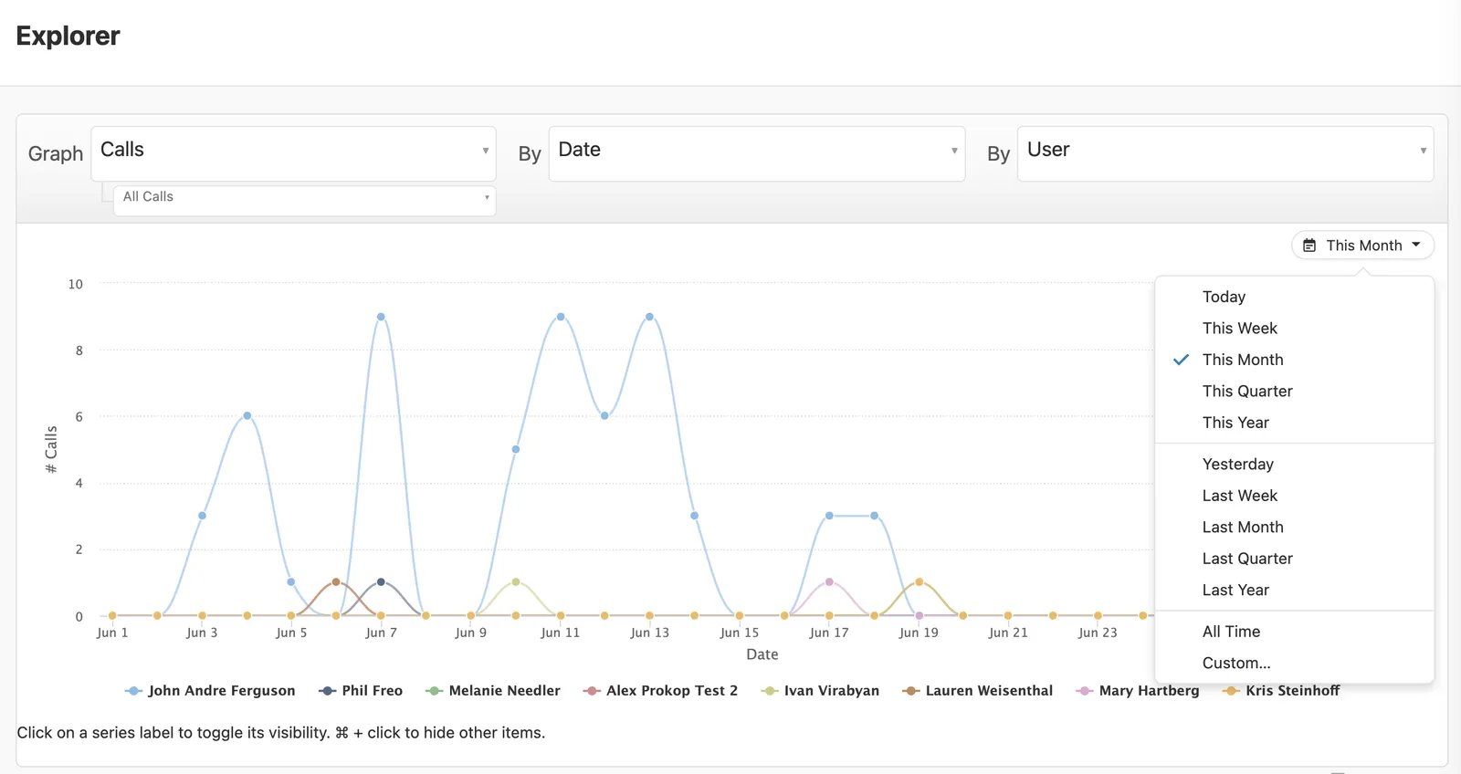
Task: Choose This Quarter date range
Action: [x=1295, y=391]
